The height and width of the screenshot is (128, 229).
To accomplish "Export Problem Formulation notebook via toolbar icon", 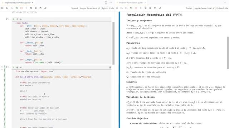I will pos(160,8).
